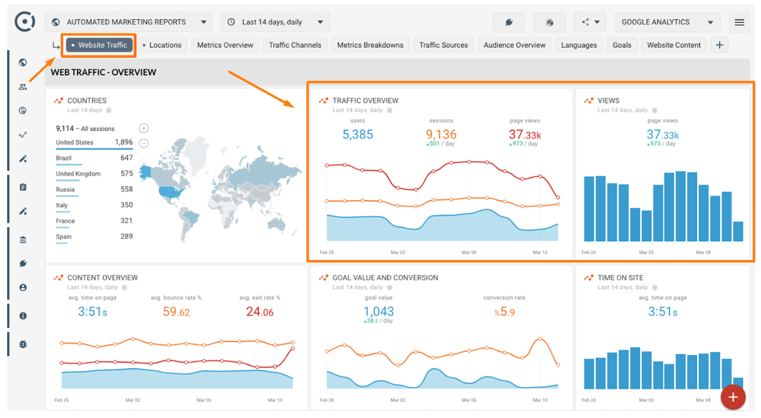Switch to the Website Traffic tab

point(99,45)
